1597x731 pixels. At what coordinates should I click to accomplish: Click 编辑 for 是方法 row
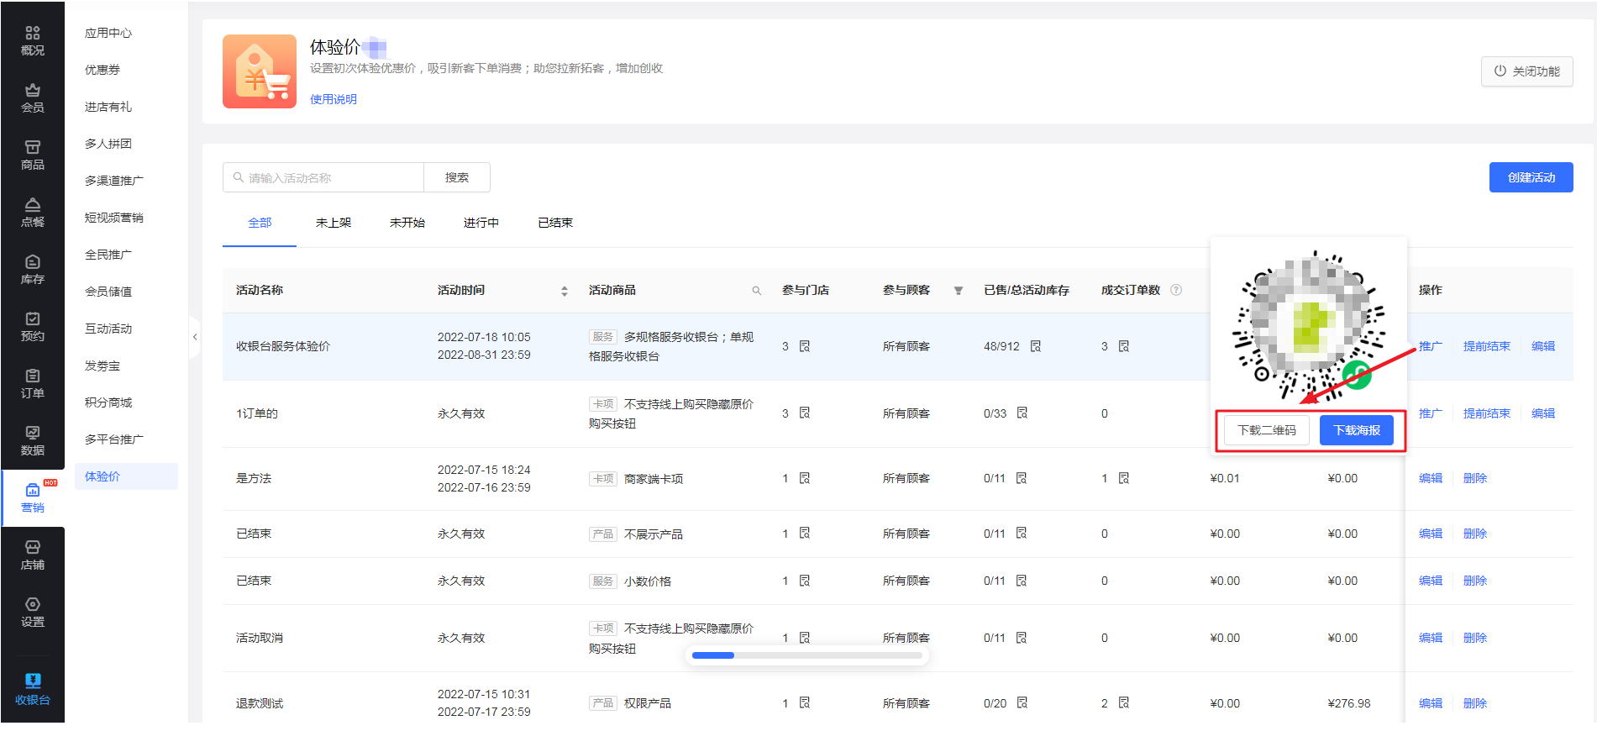[1431, 478]
